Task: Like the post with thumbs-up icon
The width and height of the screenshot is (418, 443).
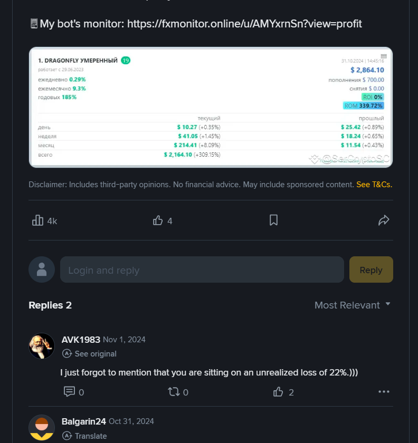Action: click(x=158, y=220)
